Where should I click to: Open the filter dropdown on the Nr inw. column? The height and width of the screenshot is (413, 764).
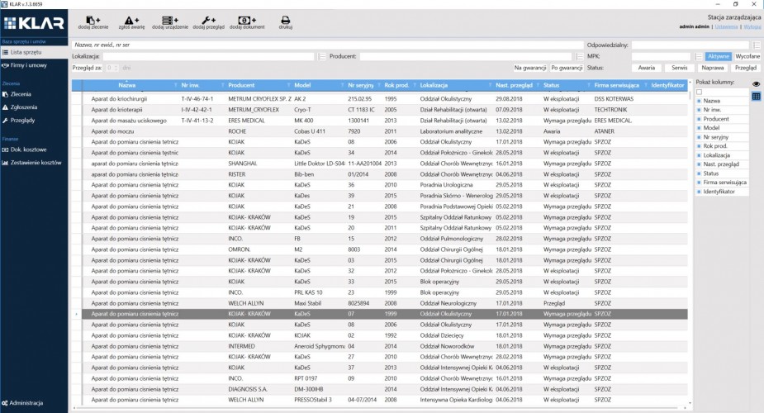point(222,86)
